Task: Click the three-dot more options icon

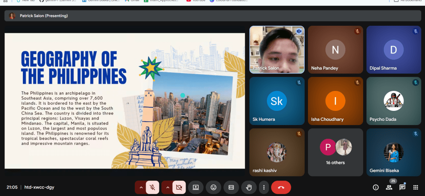Action: pos(264,187)
